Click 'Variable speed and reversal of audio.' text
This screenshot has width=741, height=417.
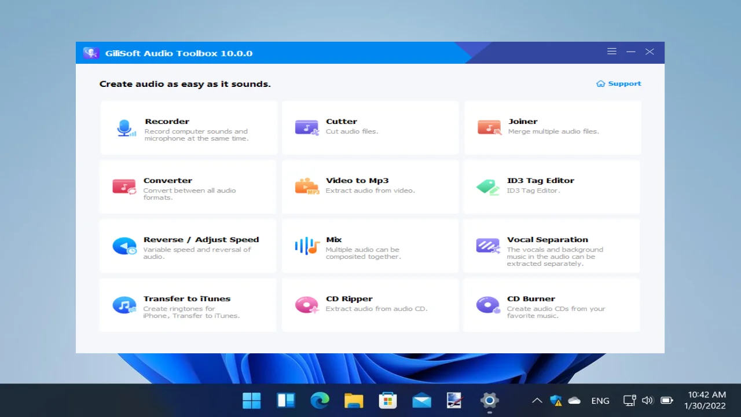(197, 253)
